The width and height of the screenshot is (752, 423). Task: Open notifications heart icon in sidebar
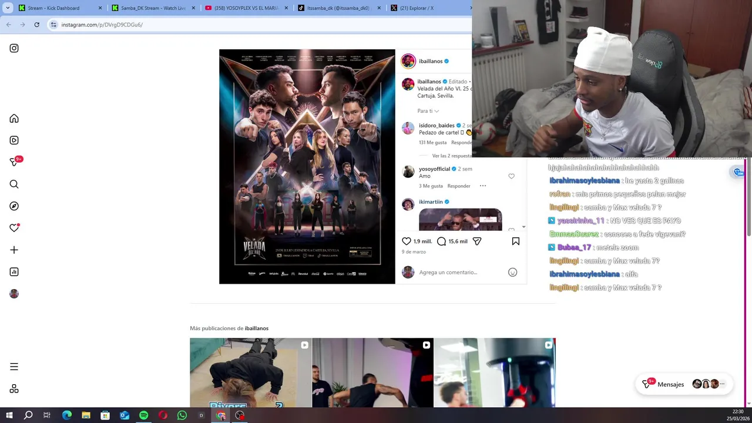point(14,228)
